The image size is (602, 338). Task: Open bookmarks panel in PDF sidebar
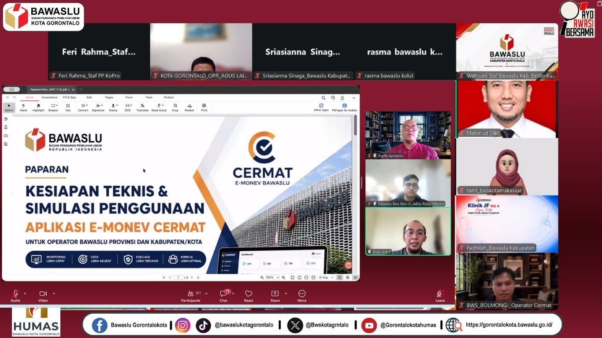coord(6,127)
